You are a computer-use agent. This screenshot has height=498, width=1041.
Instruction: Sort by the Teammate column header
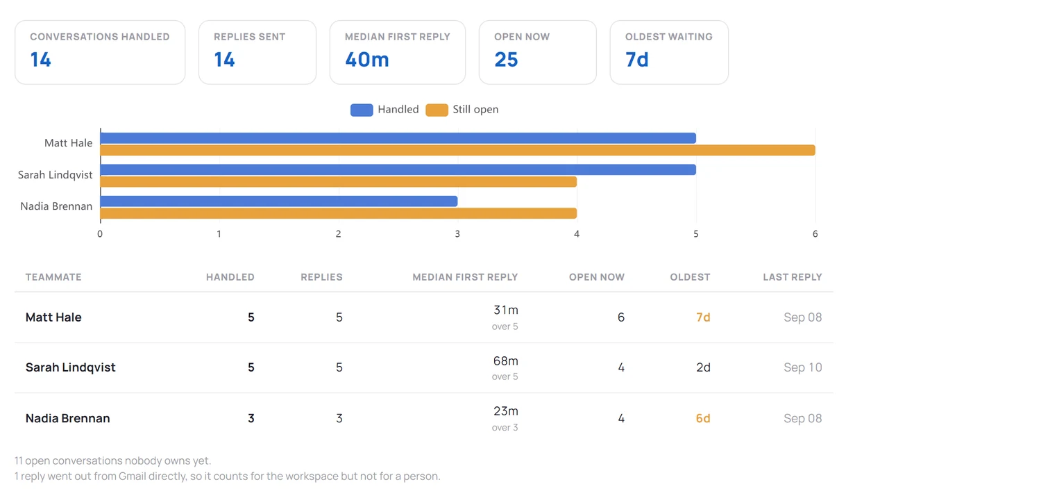point(53,277)
